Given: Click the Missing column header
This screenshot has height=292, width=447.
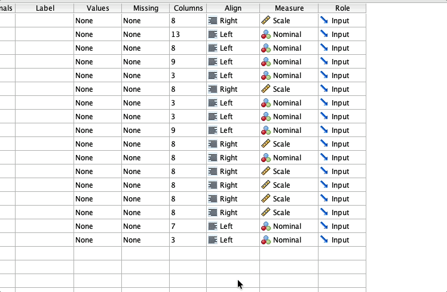Looking at the screenshot, I should tap(145, 8).
